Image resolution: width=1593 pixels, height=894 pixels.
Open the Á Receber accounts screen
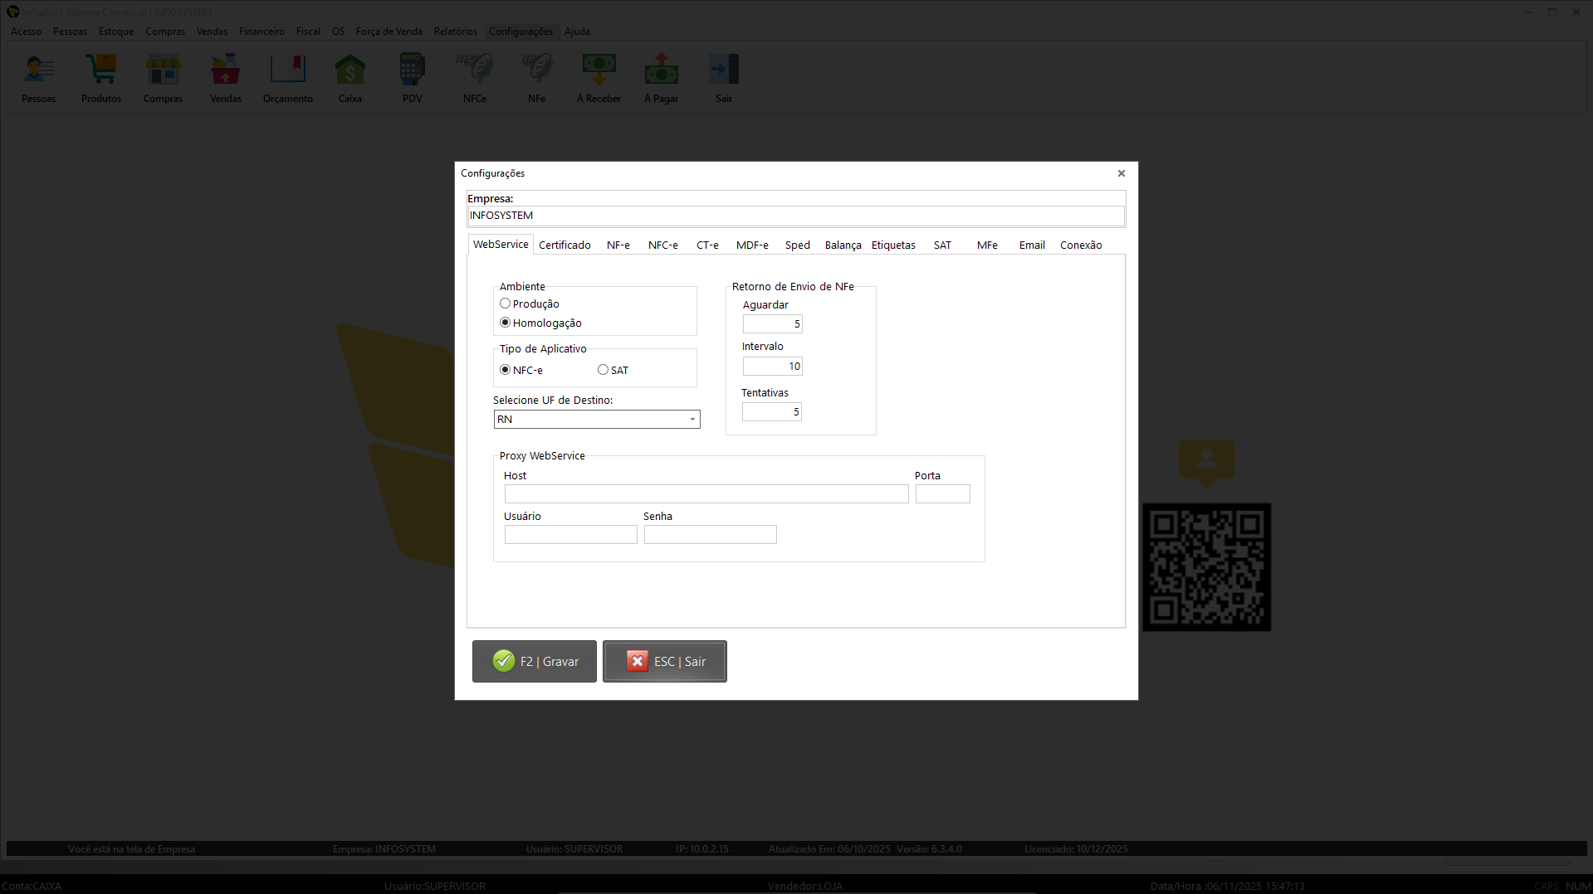[599, 76]
